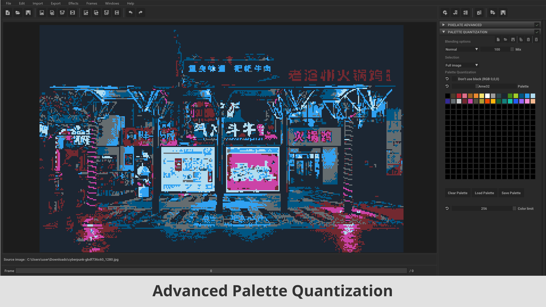This screenshot has height=307, width=546.
Task: Open the Effects menu
Action: pos(73,3)
